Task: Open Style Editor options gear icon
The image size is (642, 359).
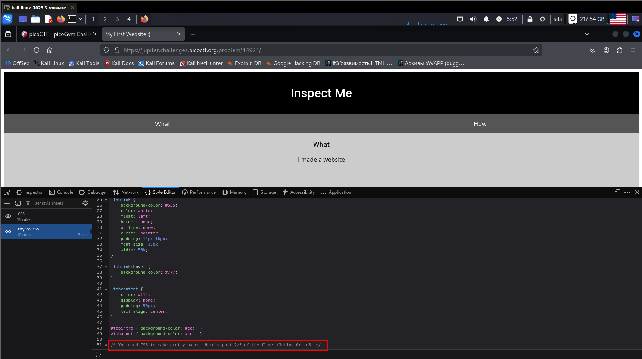Action: click(x=85, y=203)
